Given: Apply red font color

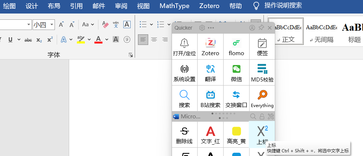Looking at the screenshot, I should [x=98, y=39].
